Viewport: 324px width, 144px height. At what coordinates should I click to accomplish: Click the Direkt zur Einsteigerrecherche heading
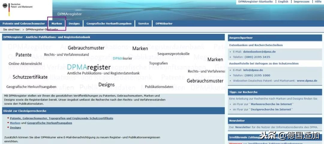click(25, 111)
